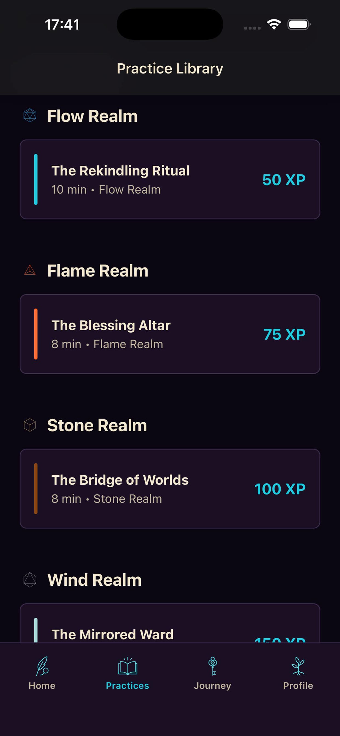Click the Wind Realm hexagon icon
Viewport: 340px width, 736px height.
point(30,580)
